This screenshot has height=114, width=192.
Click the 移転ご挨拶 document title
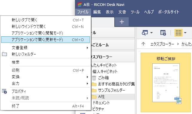(x=166, y=59)
